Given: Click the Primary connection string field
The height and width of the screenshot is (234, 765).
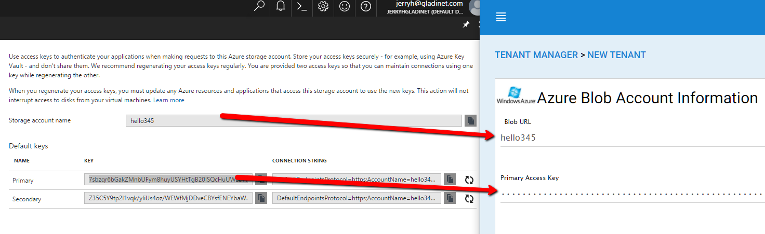Looking at the screenshot, I should pos(357,180).
